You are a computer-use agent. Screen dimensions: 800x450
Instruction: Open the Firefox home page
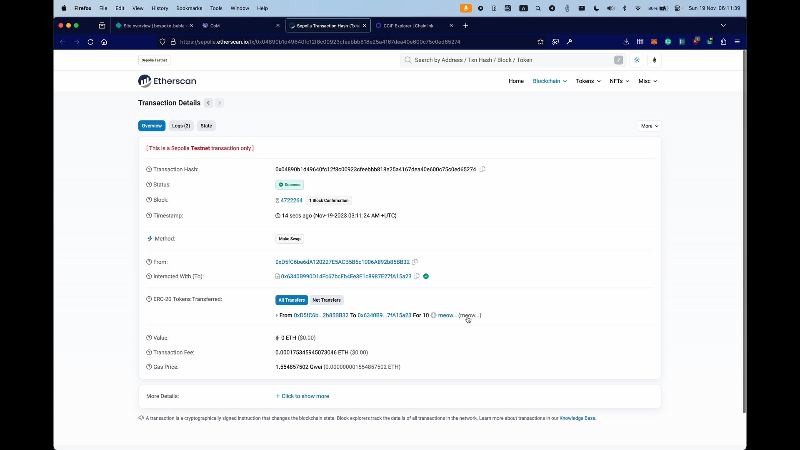tap(104, 42)
